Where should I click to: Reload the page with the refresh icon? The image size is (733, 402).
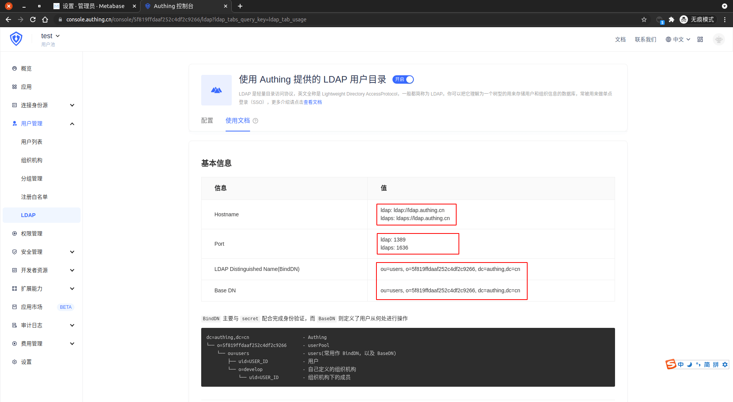pyautogui.click(x=33, y=19)
